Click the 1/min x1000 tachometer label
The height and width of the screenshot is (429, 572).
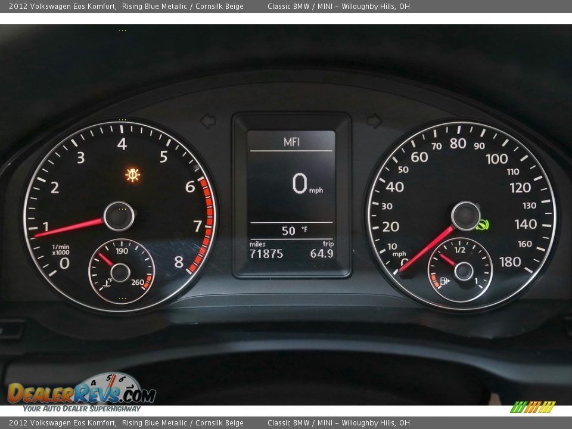click(61, 250)
